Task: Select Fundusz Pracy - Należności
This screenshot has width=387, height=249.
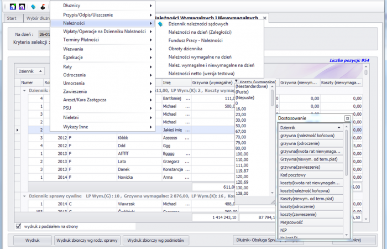Action: pos(210,40)
